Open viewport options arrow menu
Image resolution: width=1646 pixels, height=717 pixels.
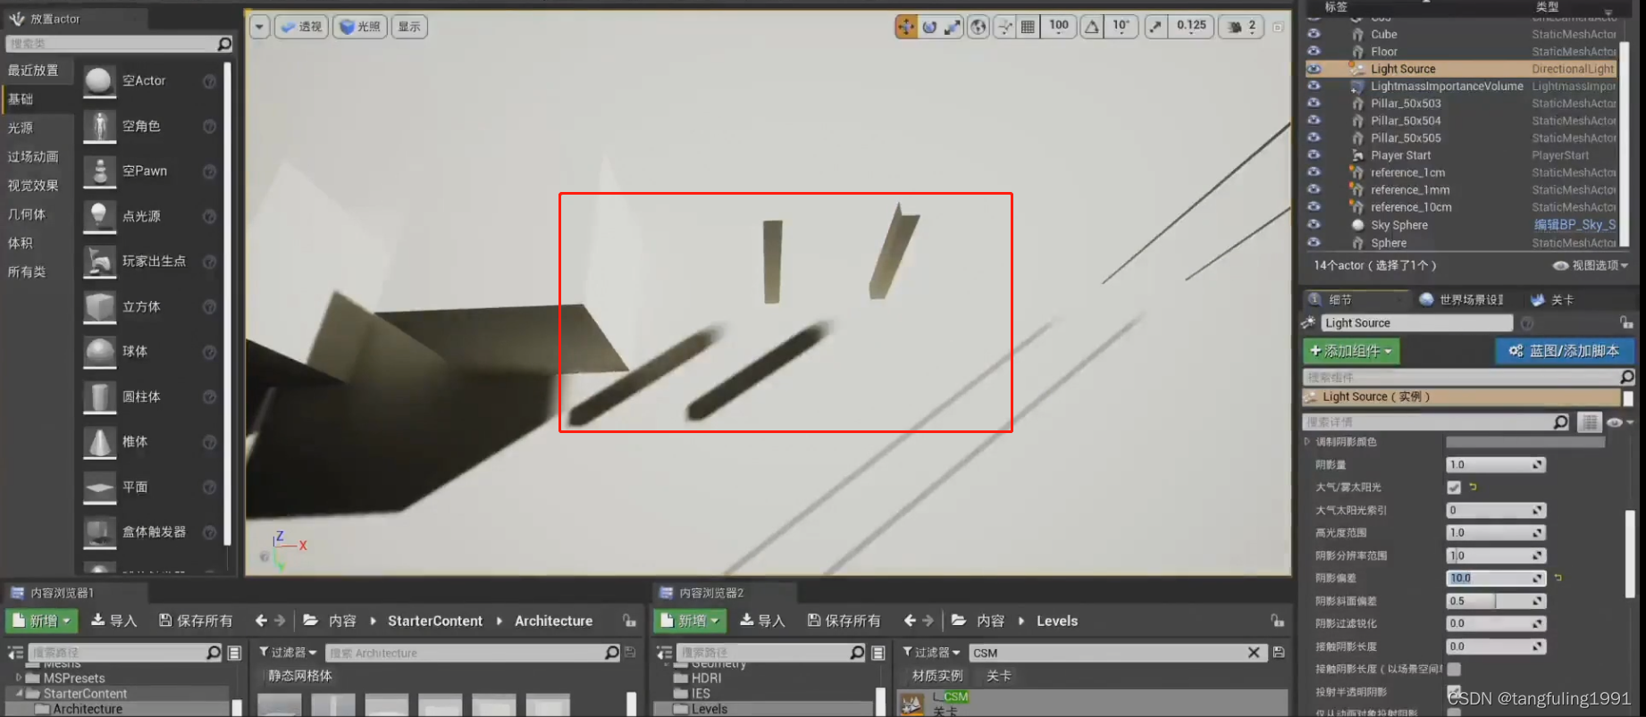[259, 27]
